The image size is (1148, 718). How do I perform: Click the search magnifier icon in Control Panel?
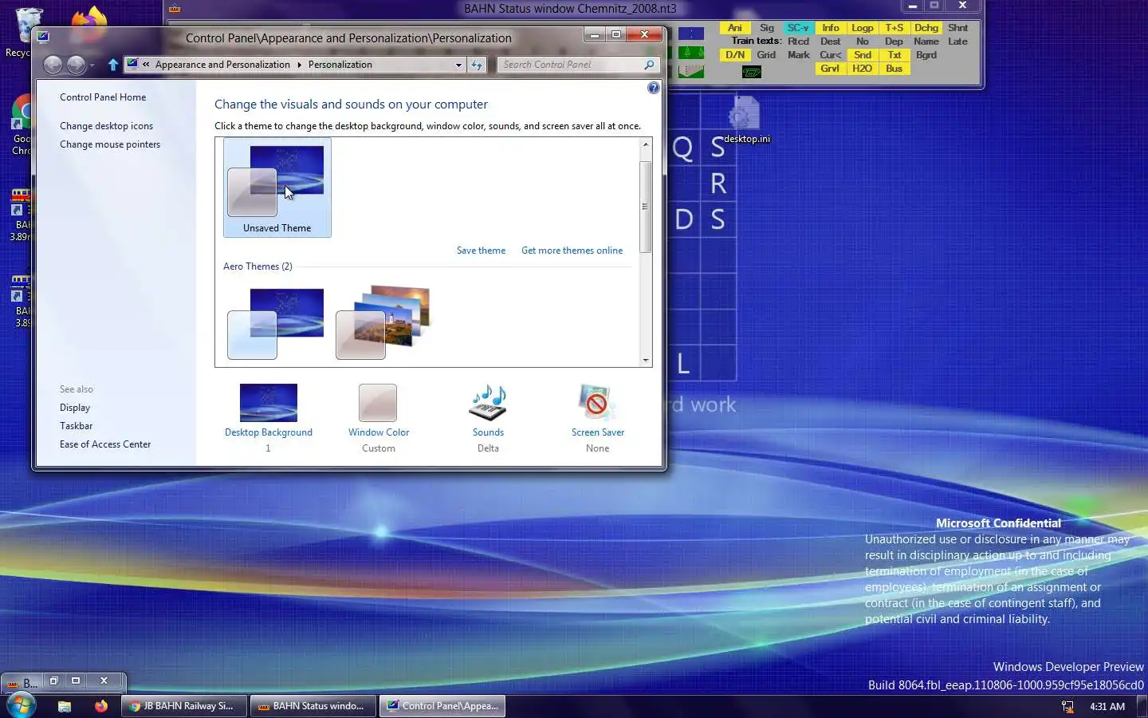pyautogui.click(x=649, y=65)
